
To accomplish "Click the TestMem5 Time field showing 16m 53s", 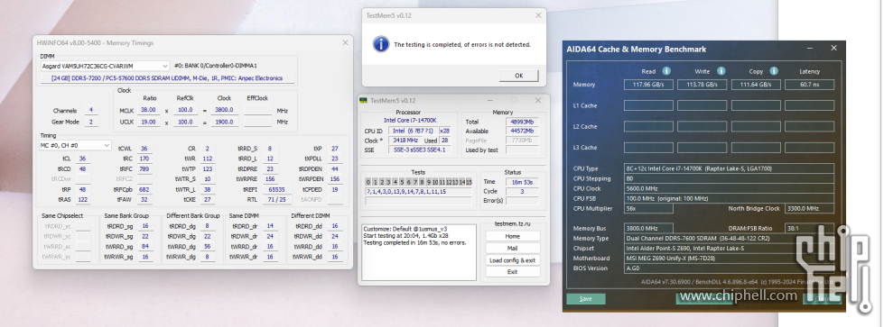I will click(x=522, y=182).
